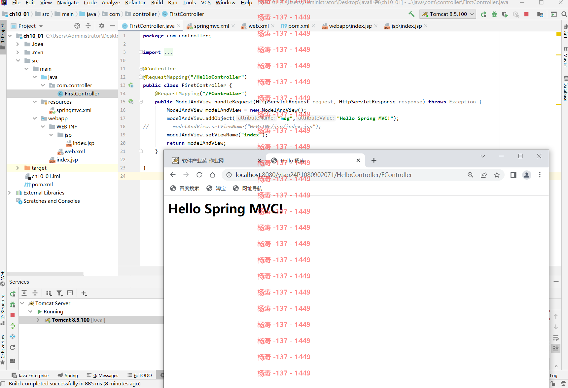This screenshot has width=568, height=388.
Task: Collapse the resources folder
Action: 35,102
